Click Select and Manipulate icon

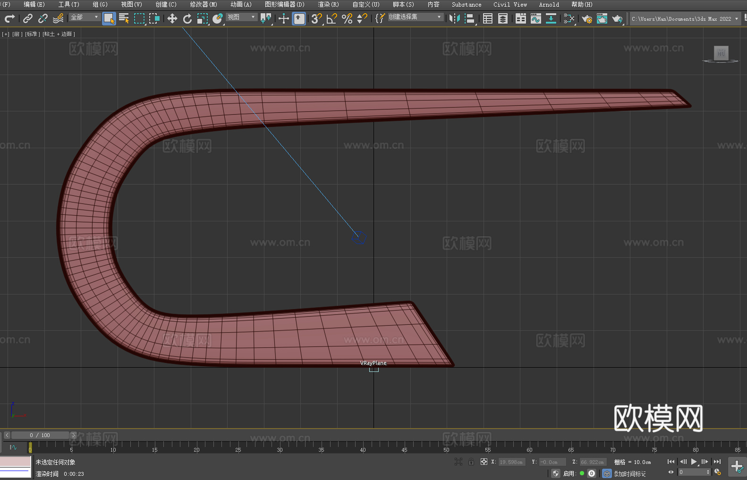tap(284, 18)
